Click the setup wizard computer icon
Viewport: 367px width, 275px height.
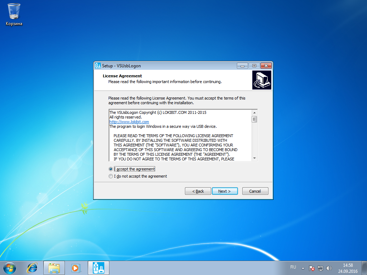tap(262, 80)
